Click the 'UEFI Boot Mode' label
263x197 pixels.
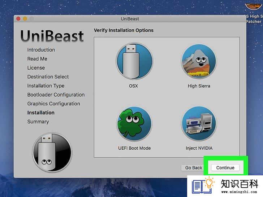tap(134, 148)
